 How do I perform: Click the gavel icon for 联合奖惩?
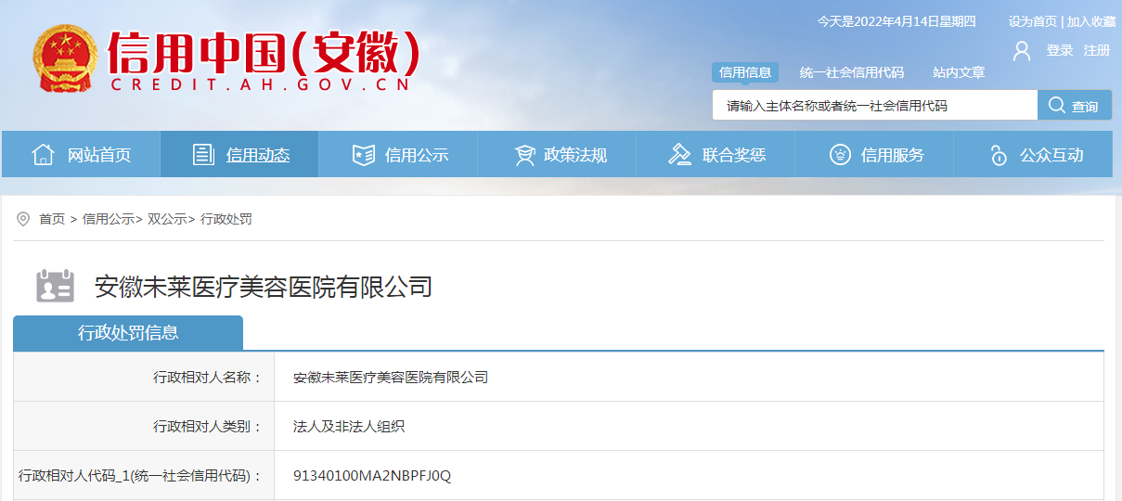pos(680,155)
